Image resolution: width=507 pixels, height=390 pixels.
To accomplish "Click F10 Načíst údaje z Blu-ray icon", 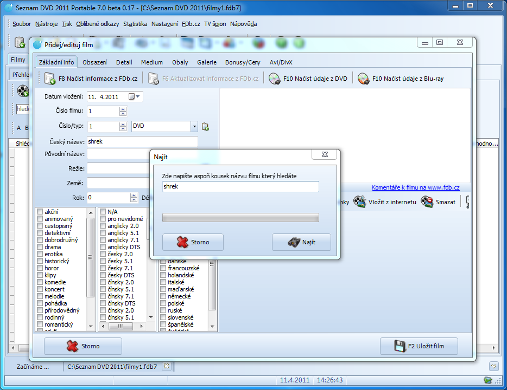I will pos(363,79).
